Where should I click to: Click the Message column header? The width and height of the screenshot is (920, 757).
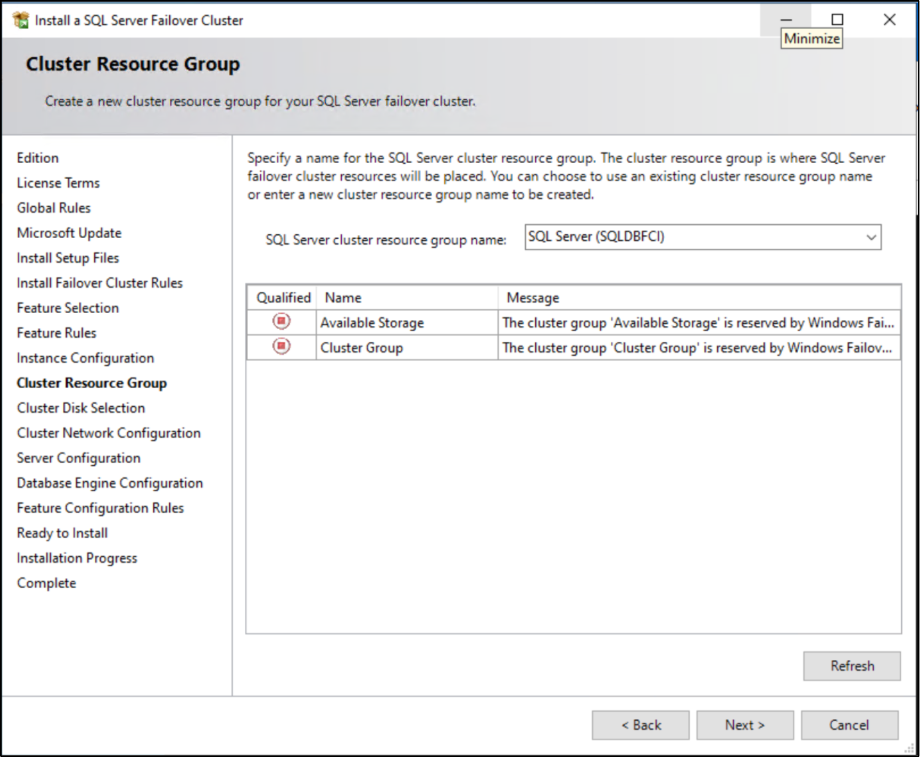[700, 298]
